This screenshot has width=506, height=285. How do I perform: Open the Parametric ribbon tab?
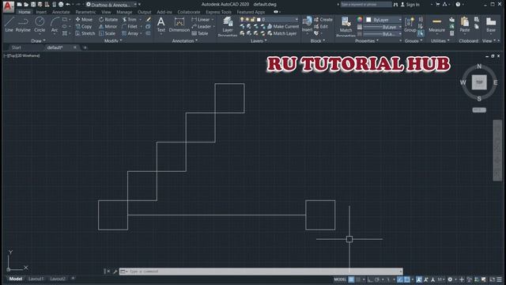85,12
